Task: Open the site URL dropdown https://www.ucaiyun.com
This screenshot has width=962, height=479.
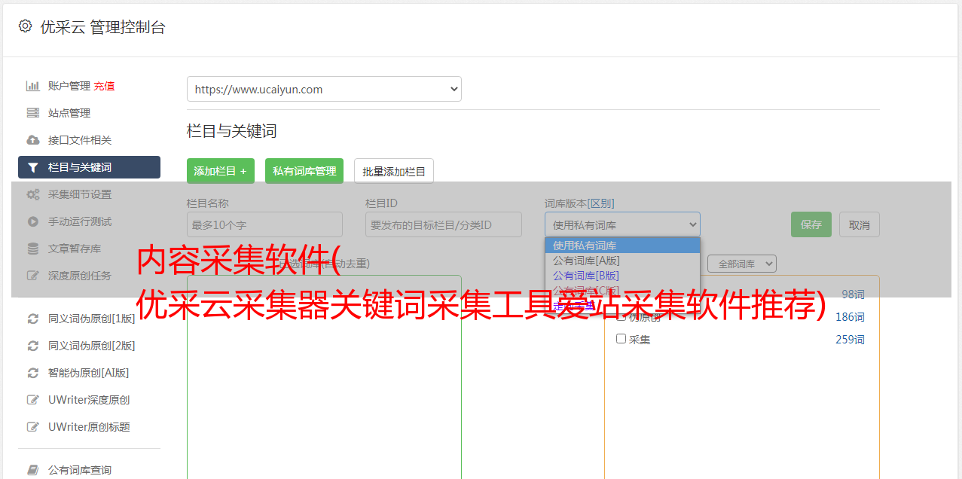Action: 324,89
